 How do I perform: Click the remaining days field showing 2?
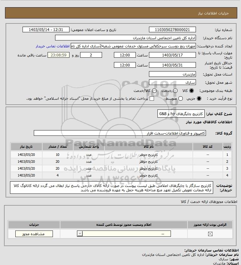[x=91, y=55]
